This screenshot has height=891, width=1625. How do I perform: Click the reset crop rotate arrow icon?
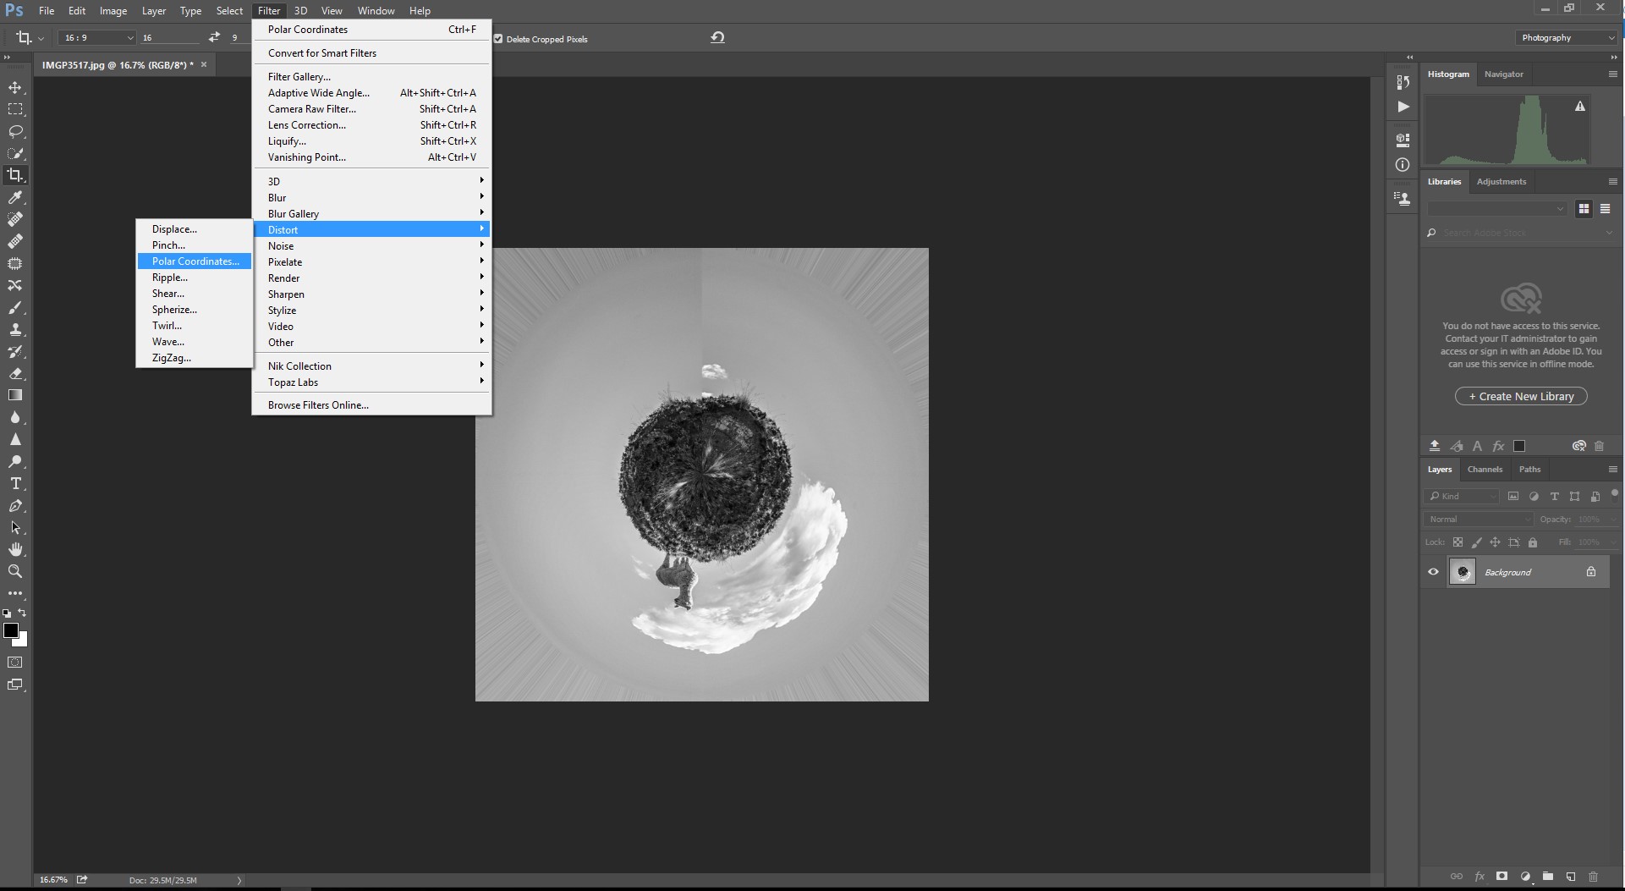point(717,38)
